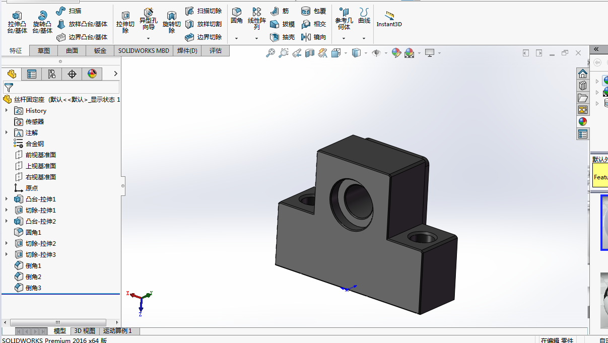
Task: Toggle Instant3D mode
Action: [389, 20]
